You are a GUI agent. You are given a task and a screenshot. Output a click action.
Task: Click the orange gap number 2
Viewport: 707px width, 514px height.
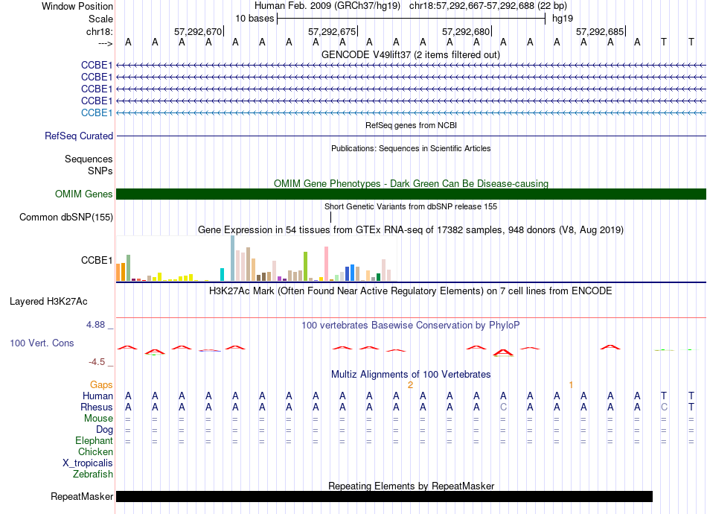(x=410, y=385)
